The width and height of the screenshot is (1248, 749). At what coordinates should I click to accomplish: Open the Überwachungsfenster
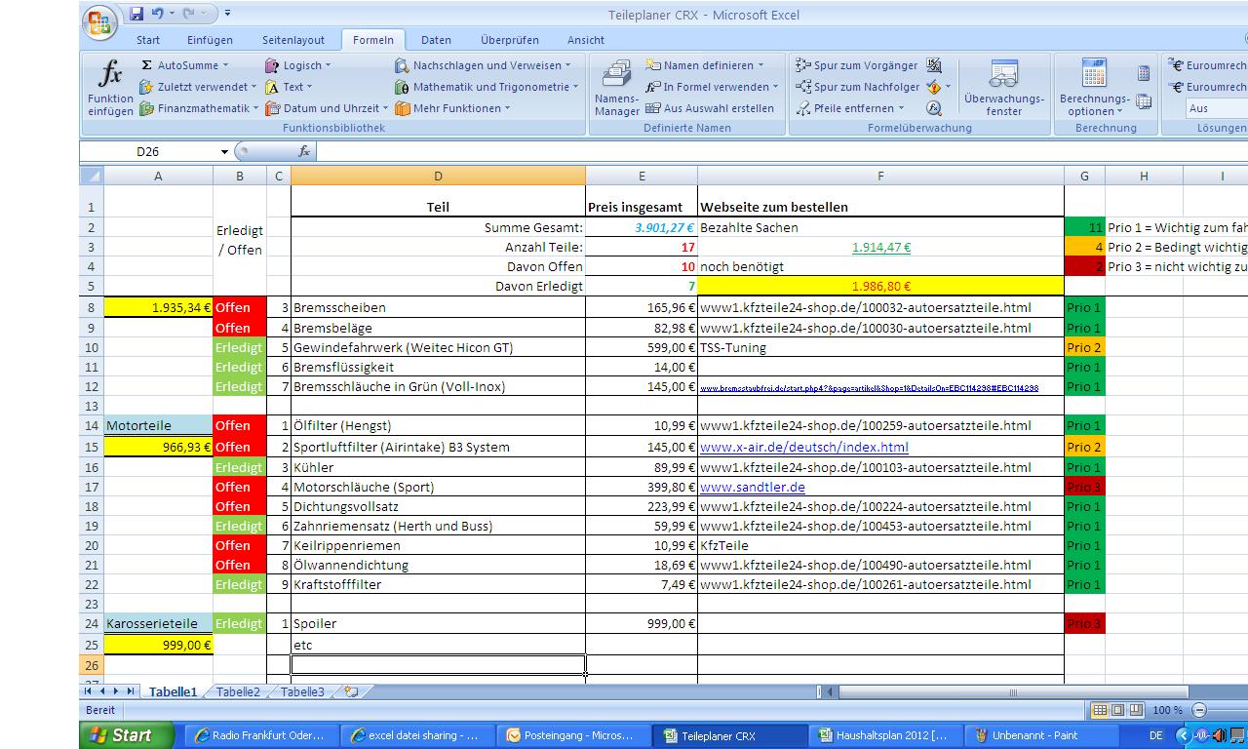coord(1003,87)
